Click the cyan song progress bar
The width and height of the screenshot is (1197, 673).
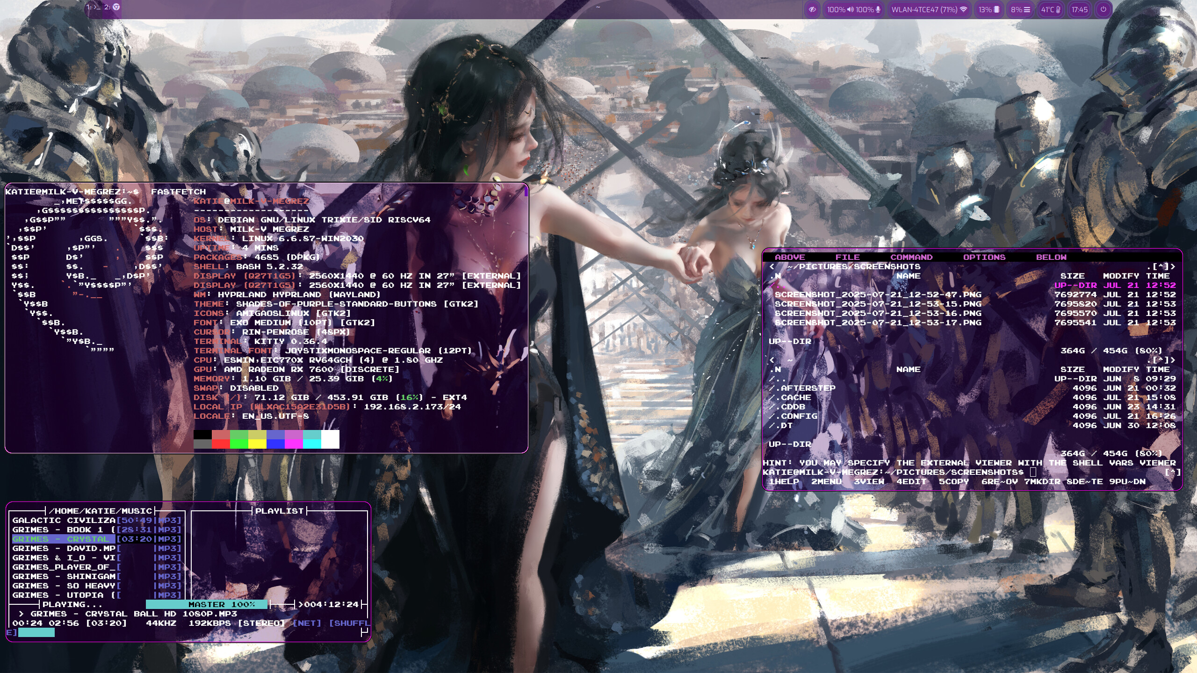tap(36, 632)
